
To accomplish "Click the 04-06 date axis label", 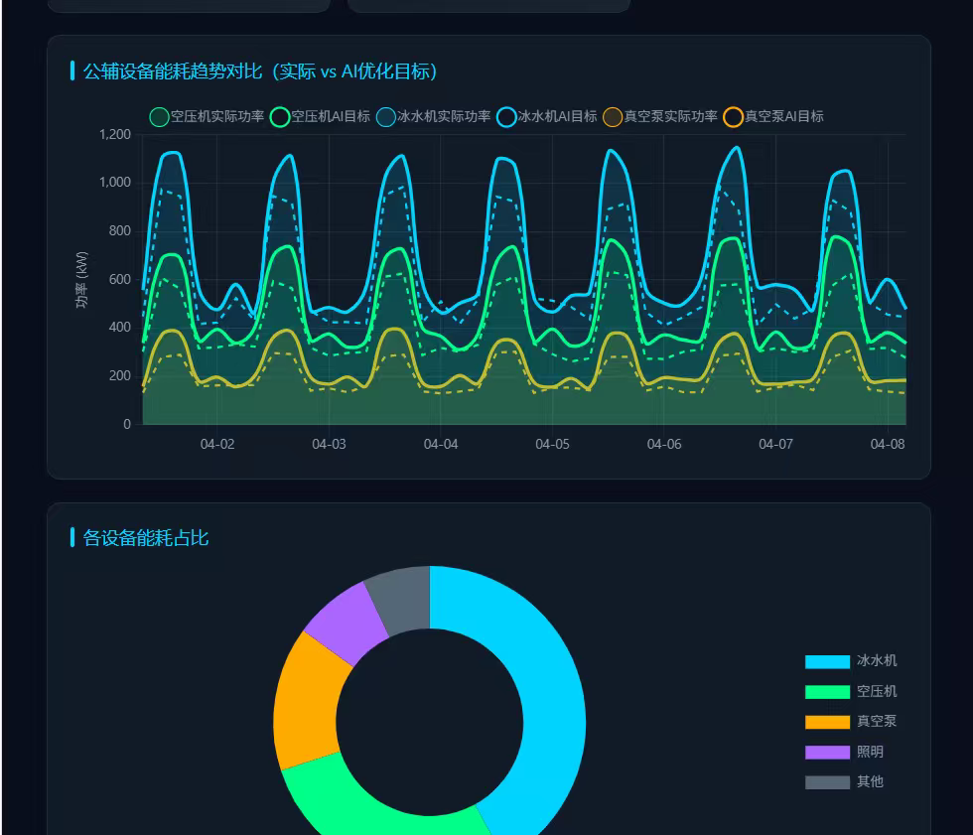I will pyautogui.click(x=664, y=444).
